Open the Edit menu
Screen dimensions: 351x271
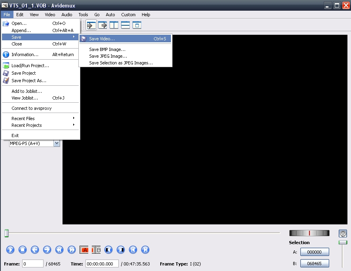pos(20,15)
